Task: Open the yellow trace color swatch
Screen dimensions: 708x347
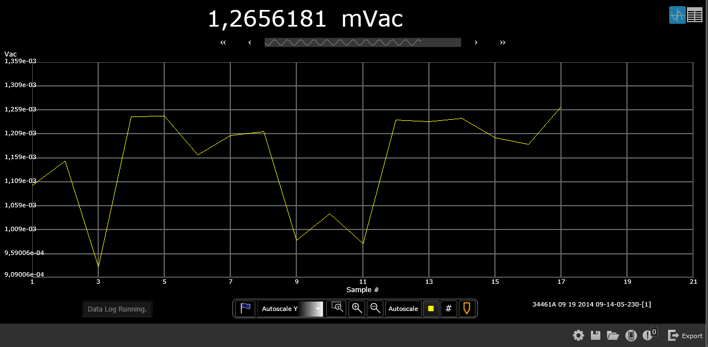Action: [x=431, y=308]
